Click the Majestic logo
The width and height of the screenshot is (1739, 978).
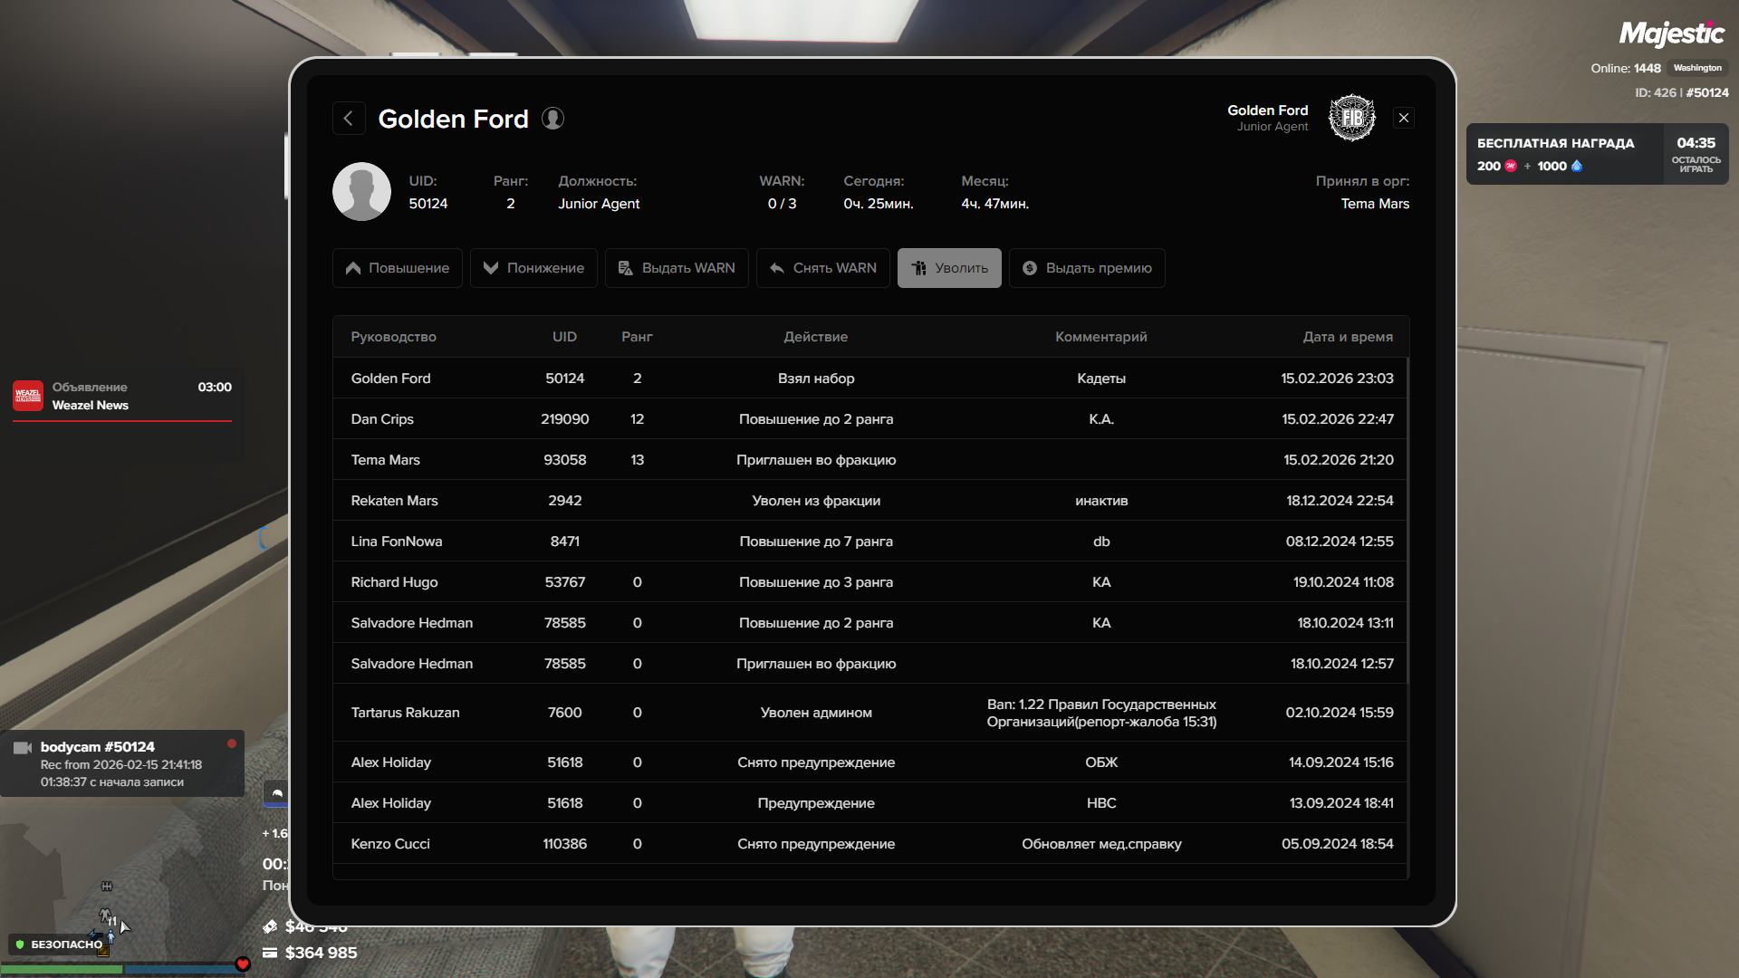click(x=1671, y=34)
